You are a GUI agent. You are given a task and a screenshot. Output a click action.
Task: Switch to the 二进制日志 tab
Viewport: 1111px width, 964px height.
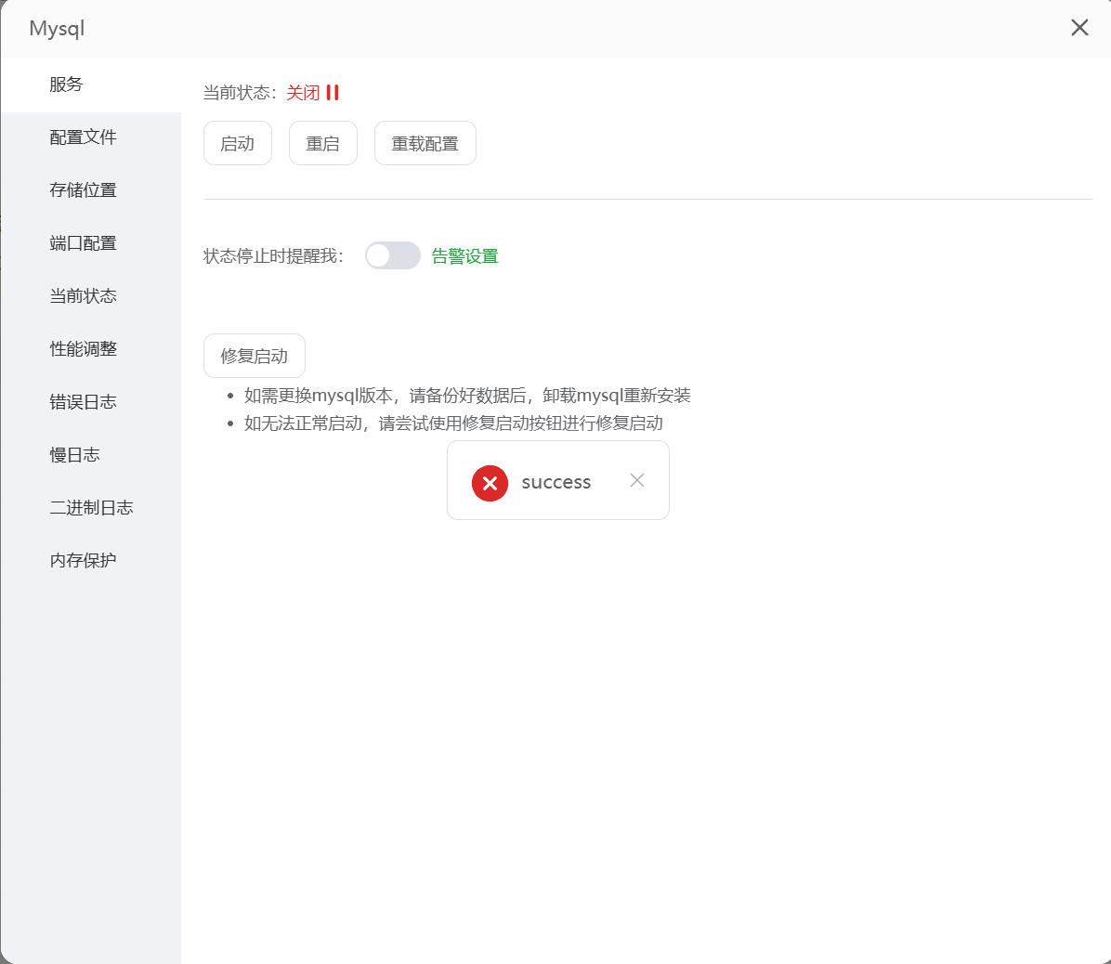92,508
